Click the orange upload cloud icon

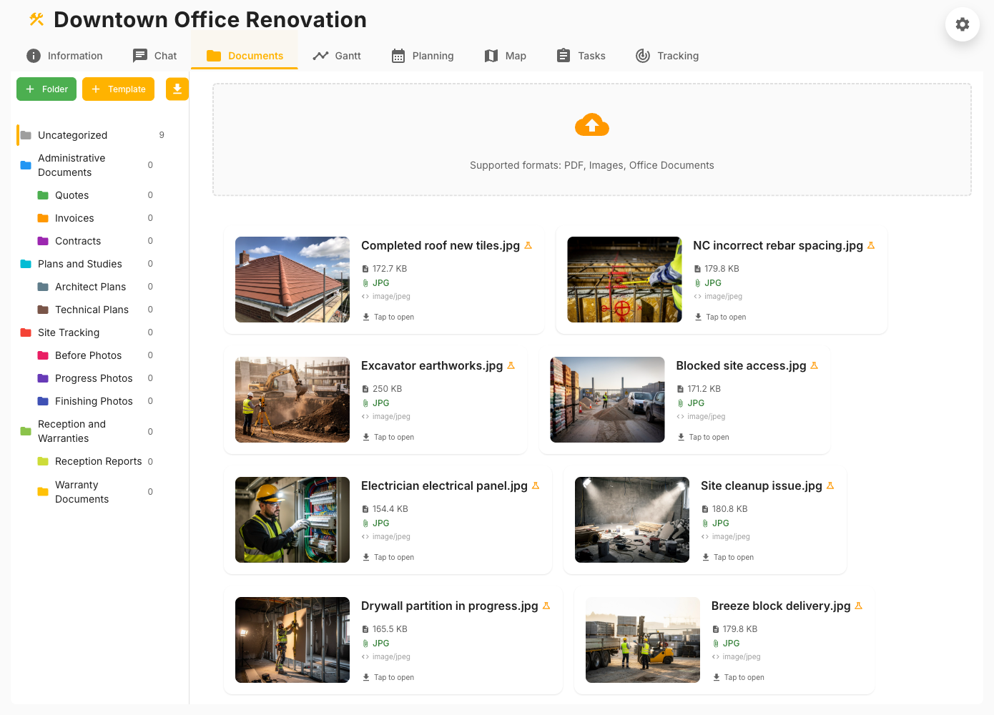click(591, 124)
